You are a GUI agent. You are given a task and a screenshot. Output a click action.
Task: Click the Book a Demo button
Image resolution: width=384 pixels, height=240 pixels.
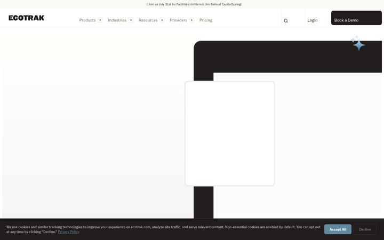356,18
